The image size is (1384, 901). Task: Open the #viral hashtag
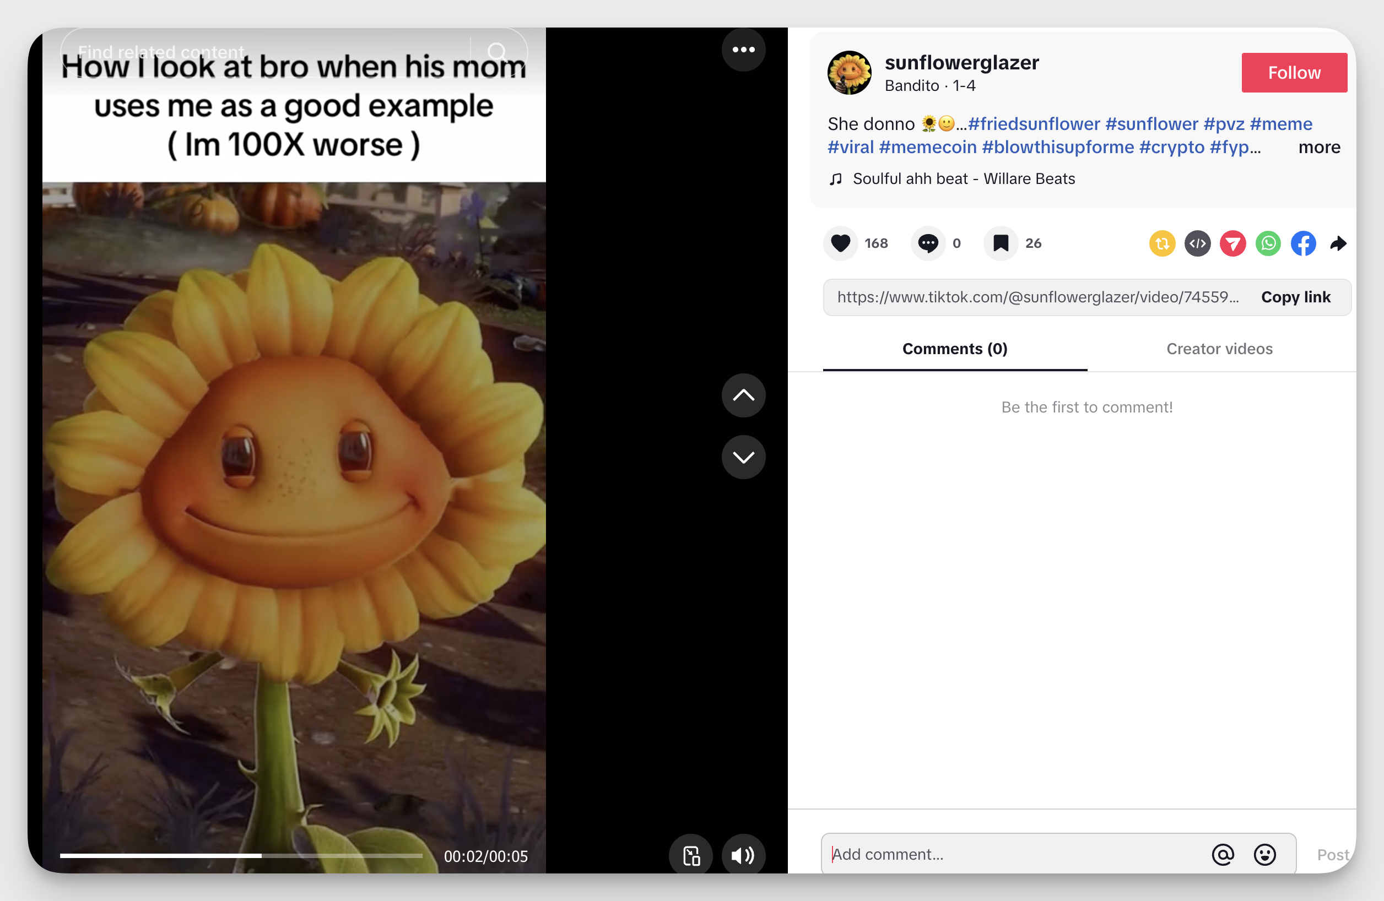click(x=851, y=147)
